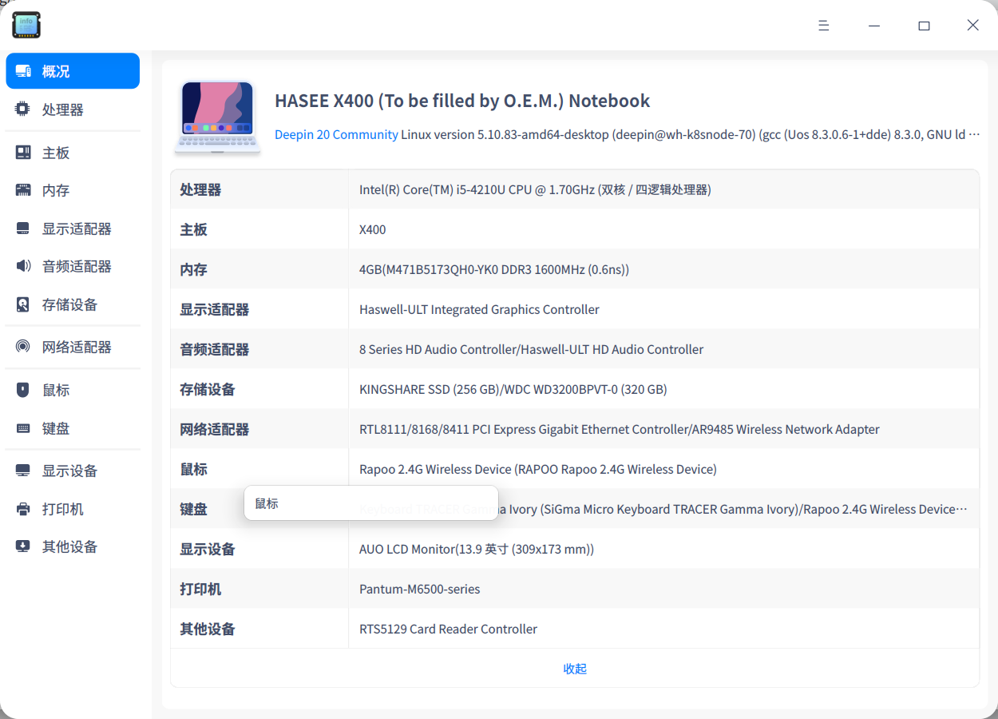Open the hamburger menu in title bar
This screenshot has height=719, width=998.
click(823, 25)
